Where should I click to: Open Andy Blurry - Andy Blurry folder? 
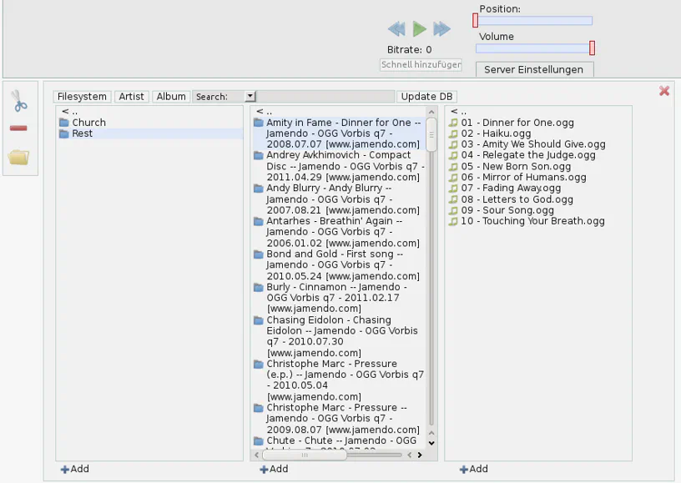[339, 199]
